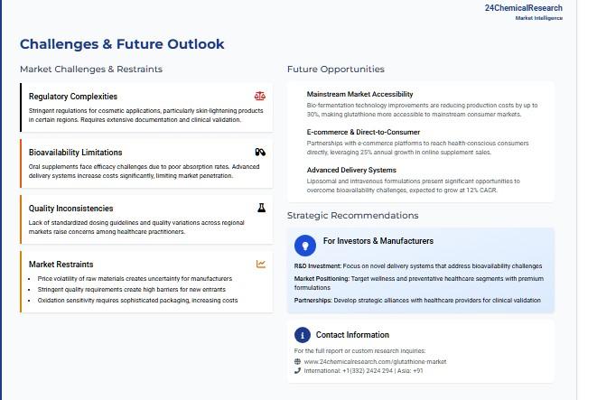Click the globe icon next to website URL
The width and height of the screenshot is (597, 400).
[298, 361]
